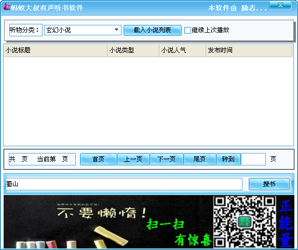The height and width of the screenshot is (250, 298).
Task: Click the search box containing 蜀山
Action: point(124,184)
